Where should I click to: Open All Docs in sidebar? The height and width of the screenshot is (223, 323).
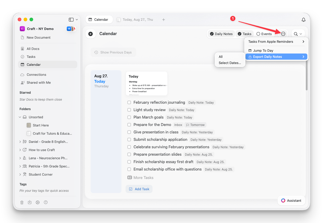coord(33,49)
